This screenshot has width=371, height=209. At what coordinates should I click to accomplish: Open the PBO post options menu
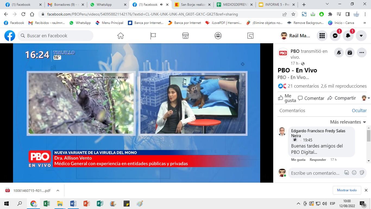362,53
